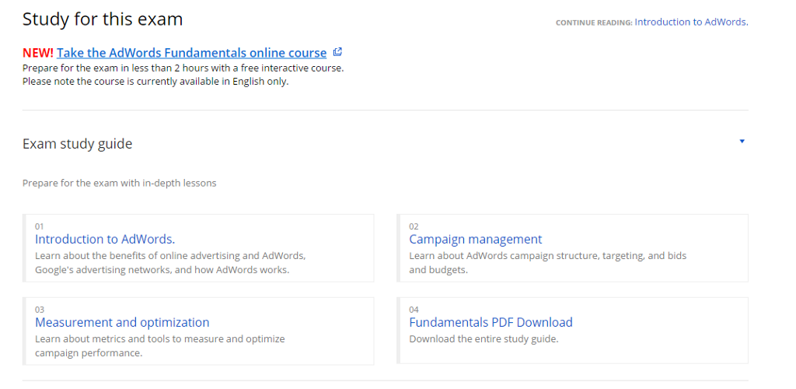796x389 pixels.
Task: Open lesson 03 Measurement and optimization title
Action: pos(122,322)
